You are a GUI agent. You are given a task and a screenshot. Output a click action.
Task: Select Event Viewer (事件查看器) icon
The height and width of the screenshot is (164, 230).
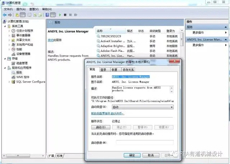[13, 35]
